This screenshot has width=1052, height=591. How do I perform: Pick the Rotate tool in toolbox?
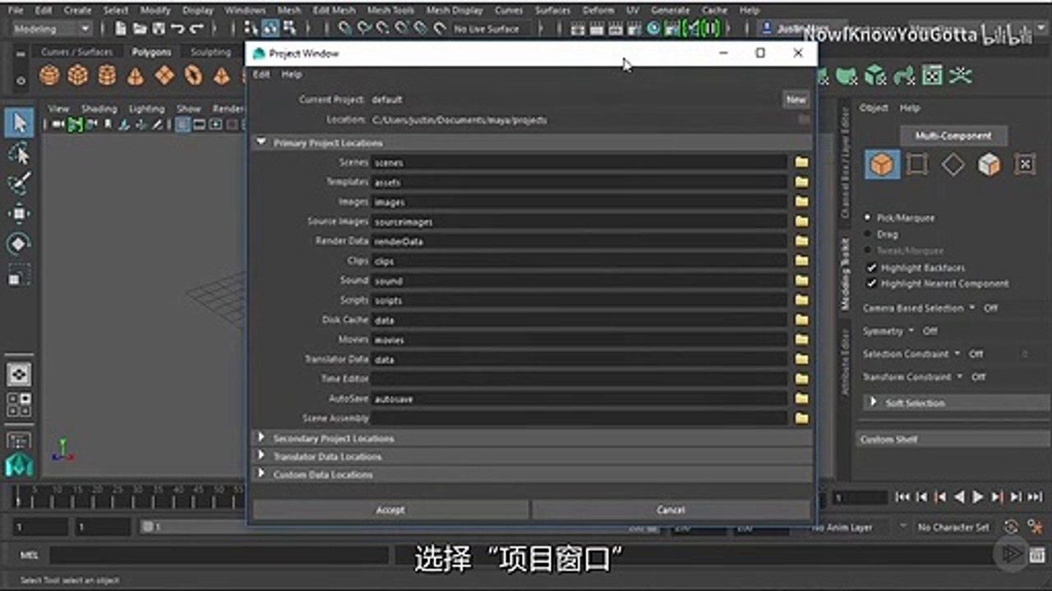(19, 244)
